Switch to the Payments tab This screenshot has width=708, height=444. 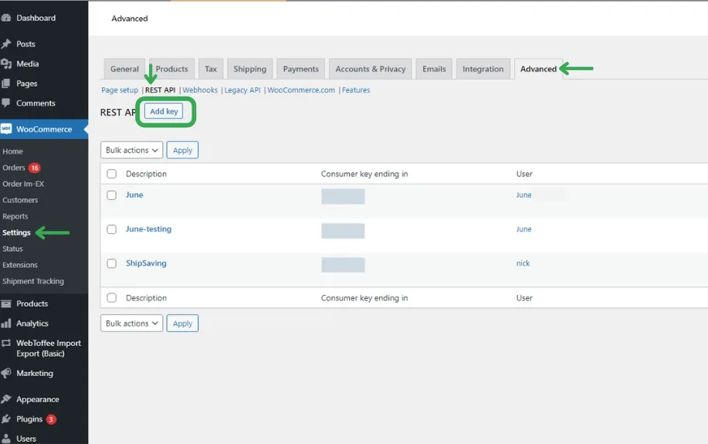(300, 69)
